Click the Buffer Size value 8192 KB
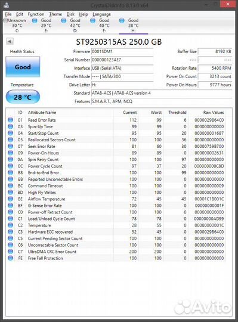This screenshot has width=238, height=322. click(215, 51)
